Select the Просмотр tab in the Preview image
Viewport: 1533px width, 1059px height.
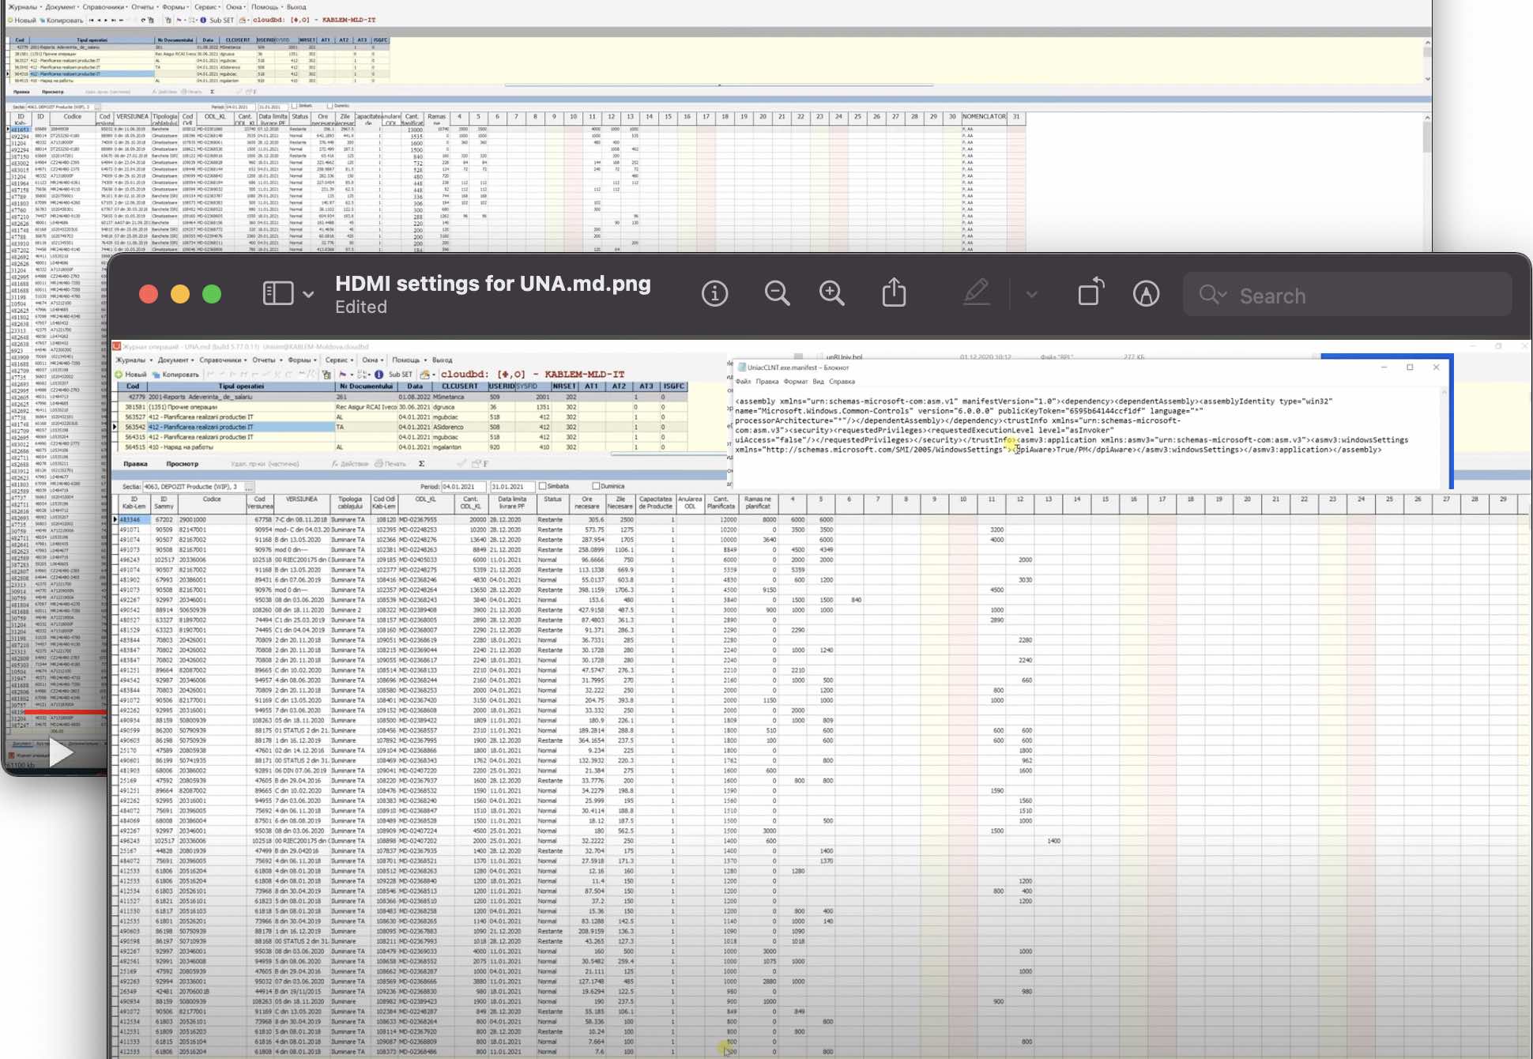coord(183,464)
